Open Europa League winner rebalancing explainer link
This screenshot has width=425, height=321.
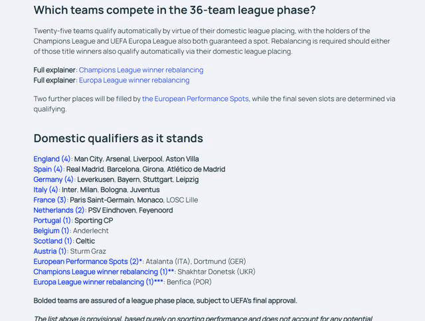point(134,80)
